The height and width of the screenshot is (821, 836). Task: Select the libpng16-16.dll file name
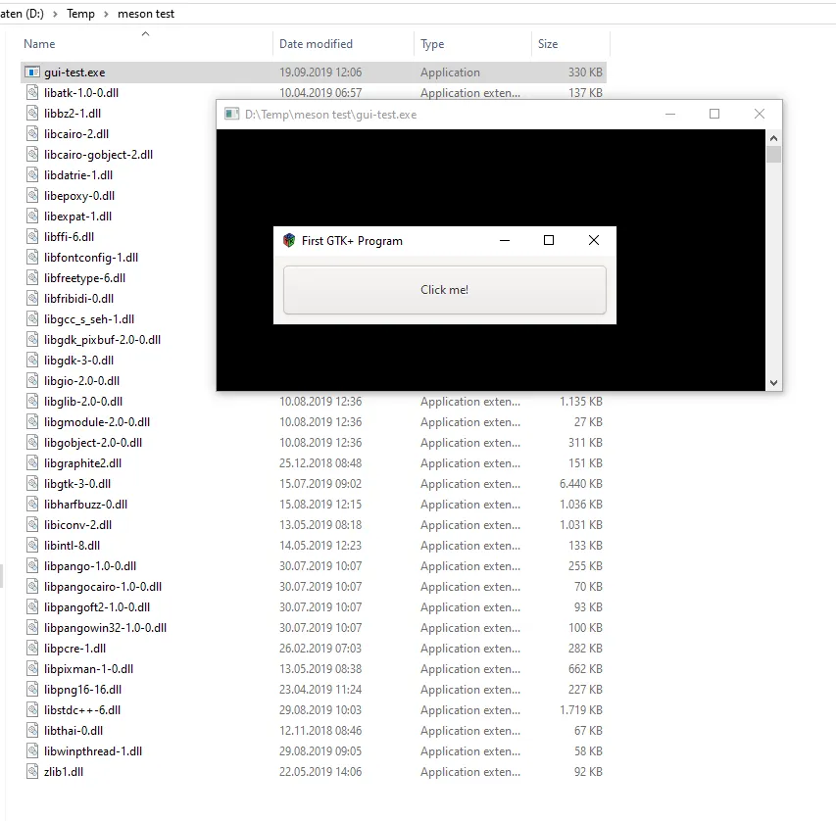[x=82, y=690]
